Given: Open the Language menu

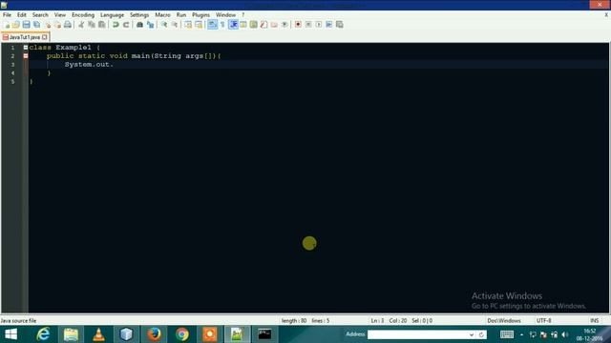Looking at the screenshot, I should pos(112,15).
